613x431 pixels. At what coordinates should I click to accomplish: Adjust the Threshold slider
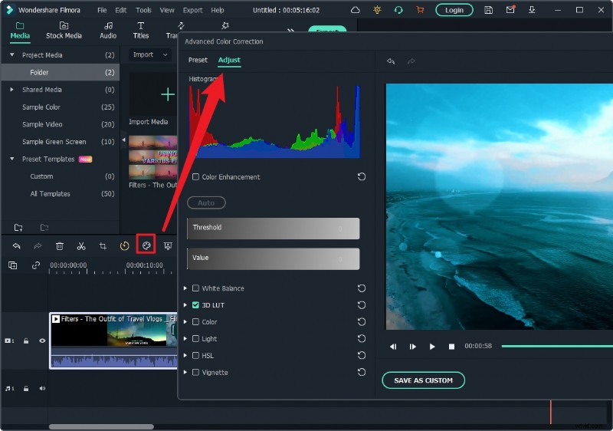click(273, 228)
